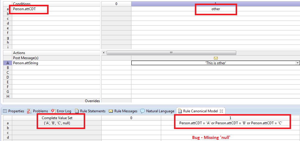Image resolution: width=300 pixels, height=141 pixels.
Task: Click column 0 header in canonical model
Action: [x=131, y=118]
